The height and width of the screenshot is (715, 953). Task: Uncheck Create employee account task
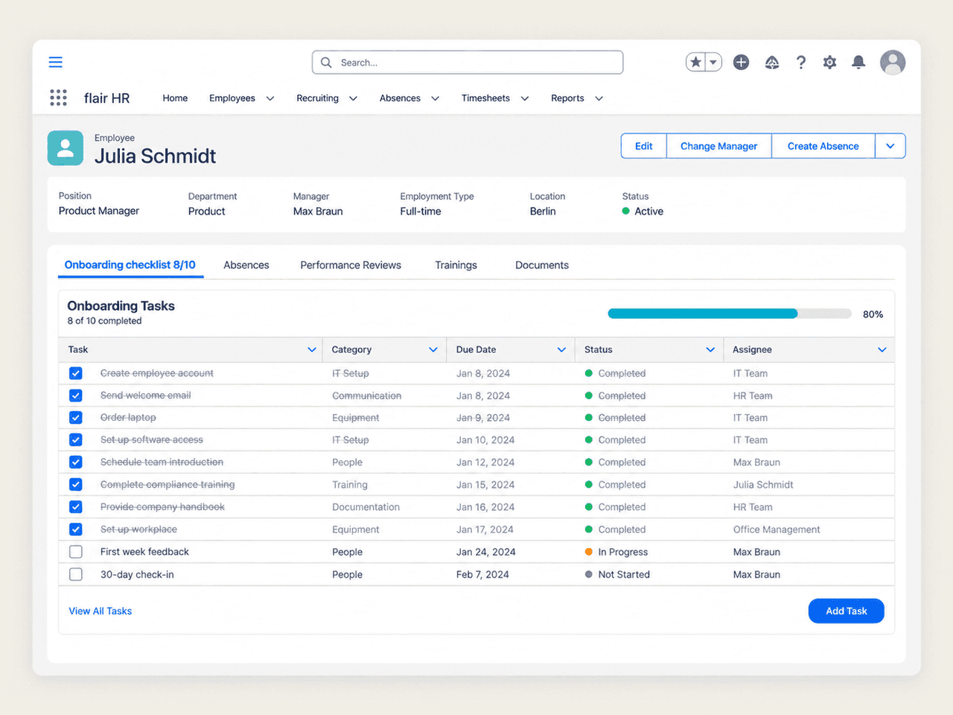pyautogui.click(x=76, y=373)
